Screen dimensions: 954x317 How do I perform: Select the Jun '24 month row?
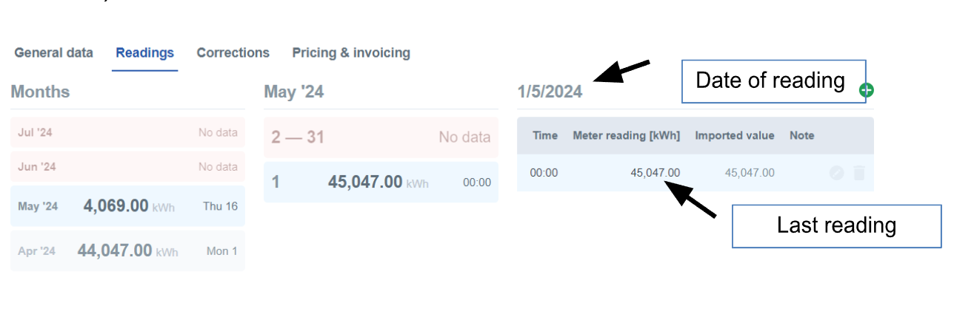click(127, 167)
